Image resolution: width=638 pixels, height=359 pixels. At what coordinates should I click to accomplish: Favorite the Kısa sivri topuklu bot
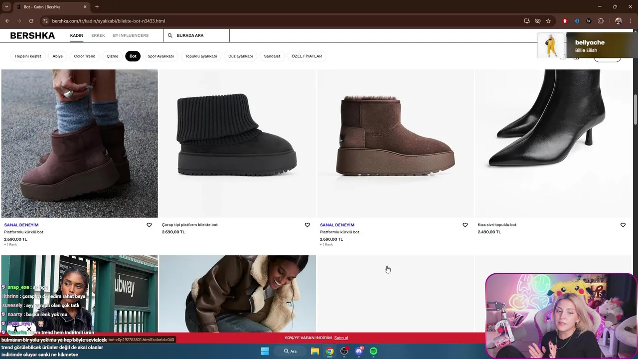tap(623, 225)
